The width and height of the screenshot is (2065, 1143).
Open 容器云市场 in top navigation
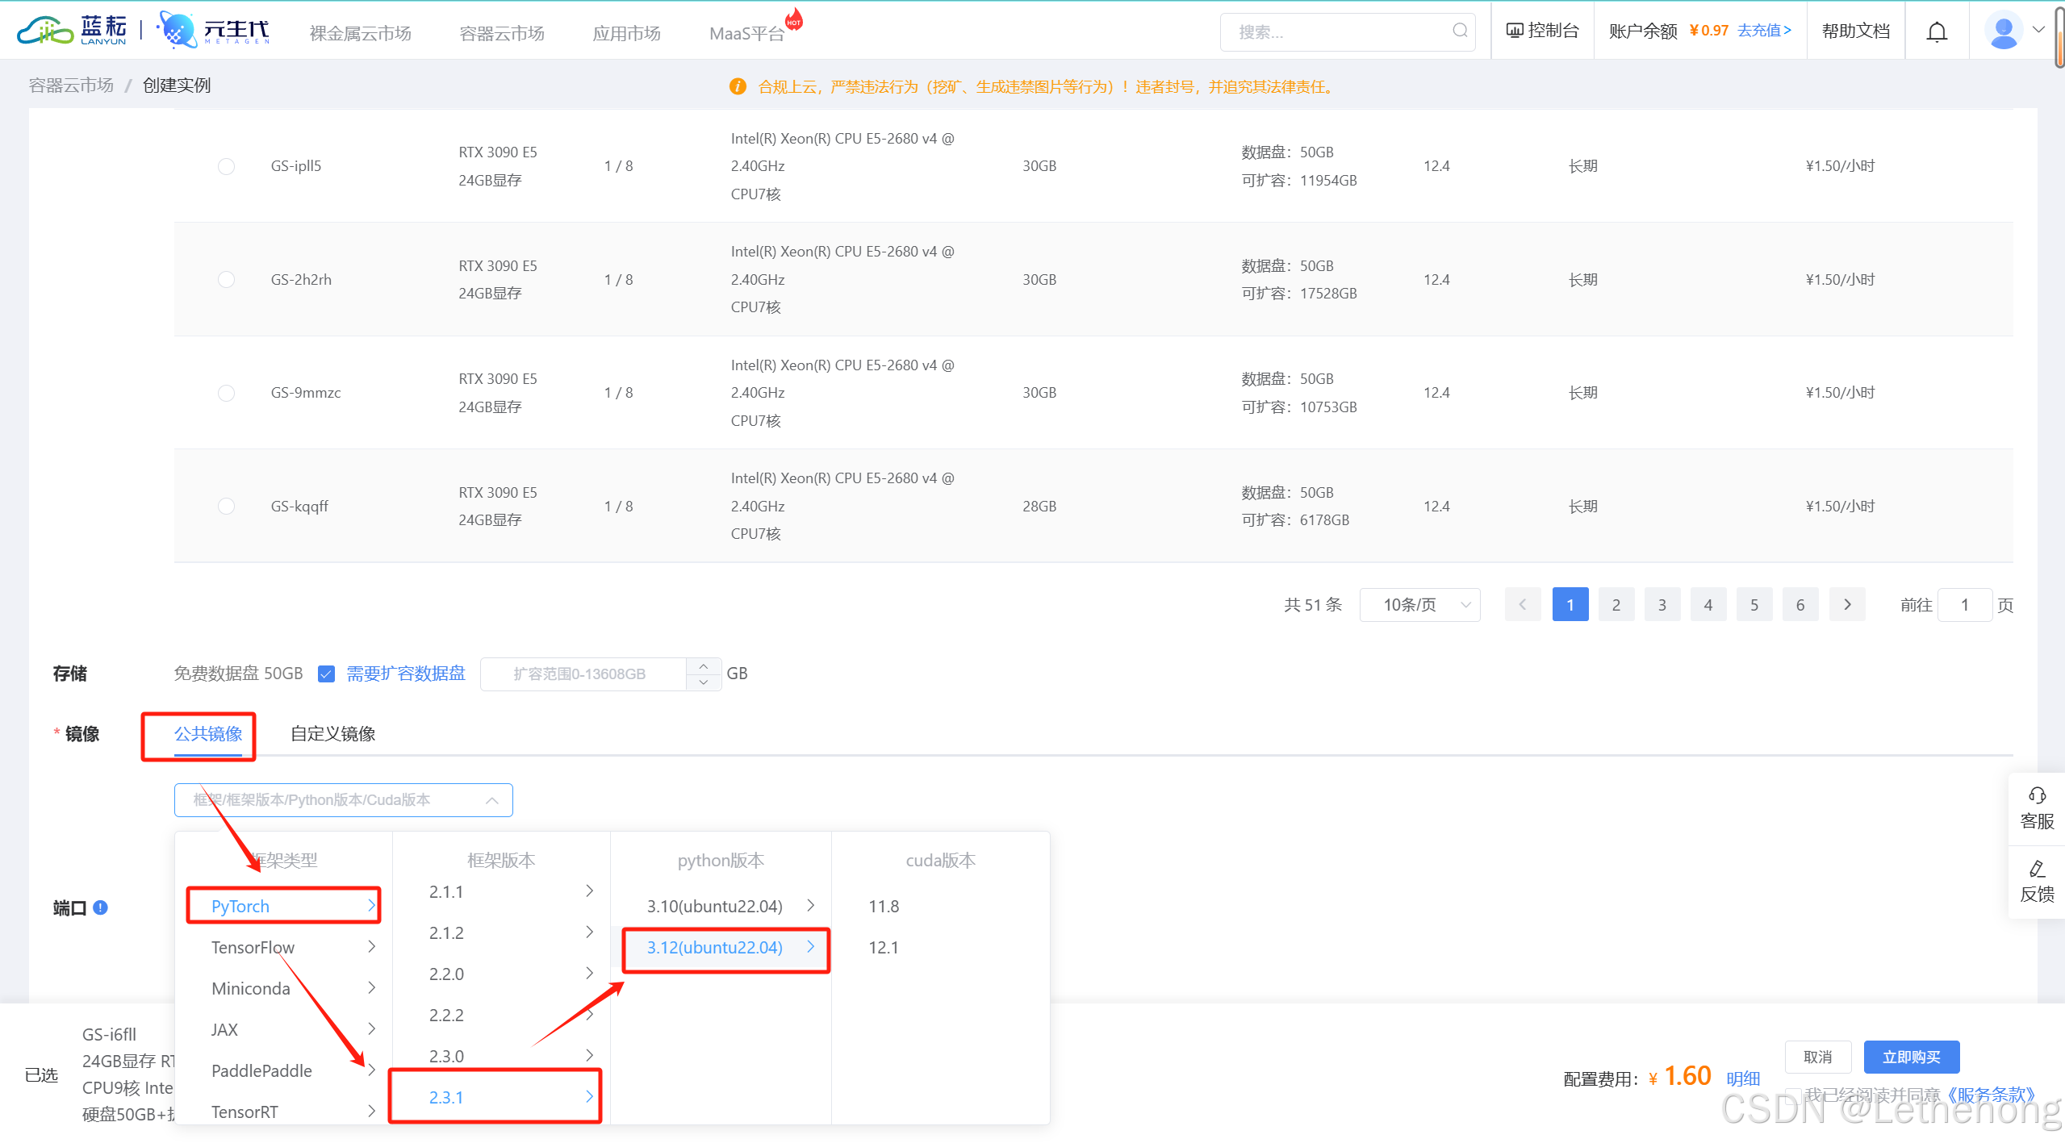(x=501, y=33)
